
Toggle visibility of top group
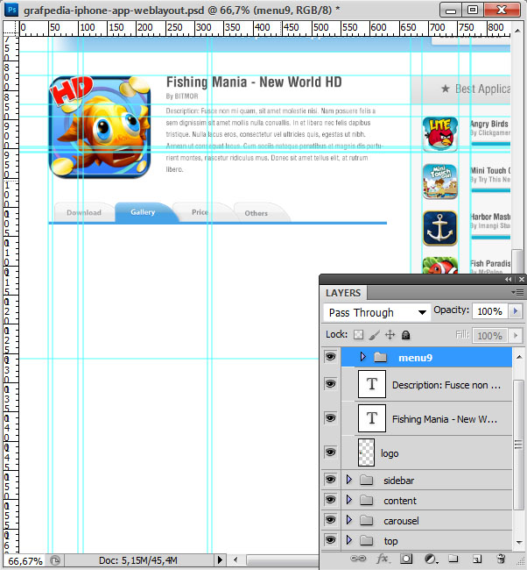click(330, 540)
